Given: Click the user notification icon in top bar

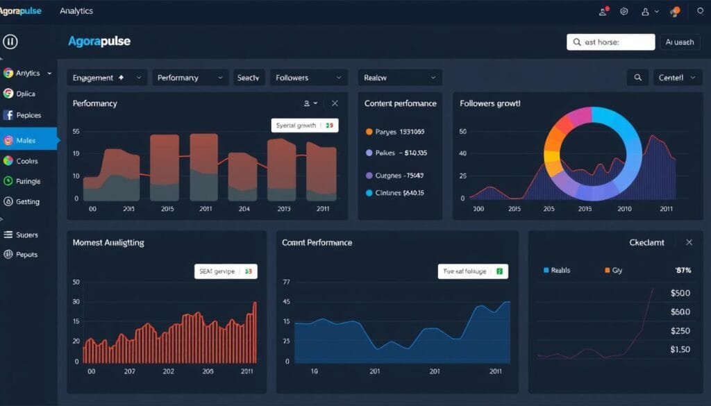Looking at the screenshot, I should [603, 12].
